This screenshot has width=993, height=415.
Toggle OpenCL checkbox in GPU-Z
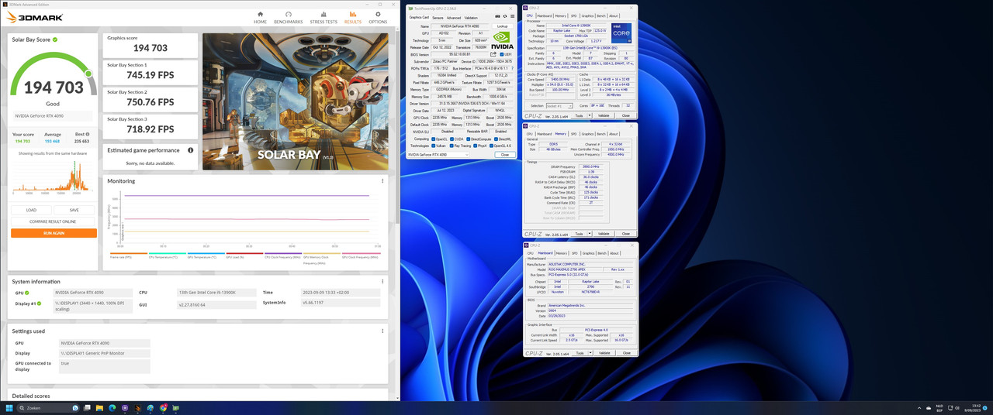[434, 139]
